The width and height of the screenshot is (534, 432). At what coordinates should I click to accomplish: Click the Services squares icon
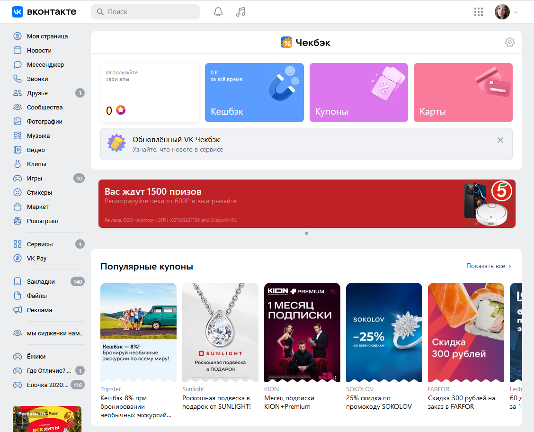18,244
